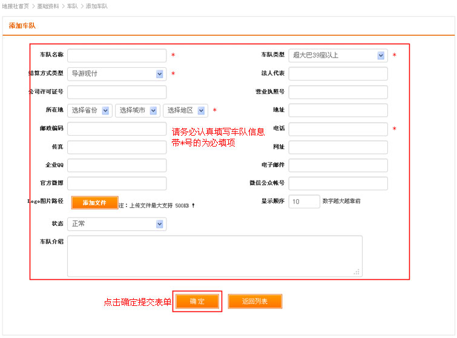Click the 显示顺序 order field
The width and height of the screenshot is (457, 338).
[x=304, y=202]
